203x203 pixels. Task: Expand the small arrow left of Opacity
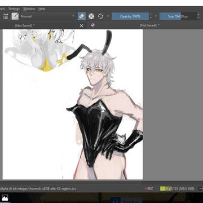[108, 16]
